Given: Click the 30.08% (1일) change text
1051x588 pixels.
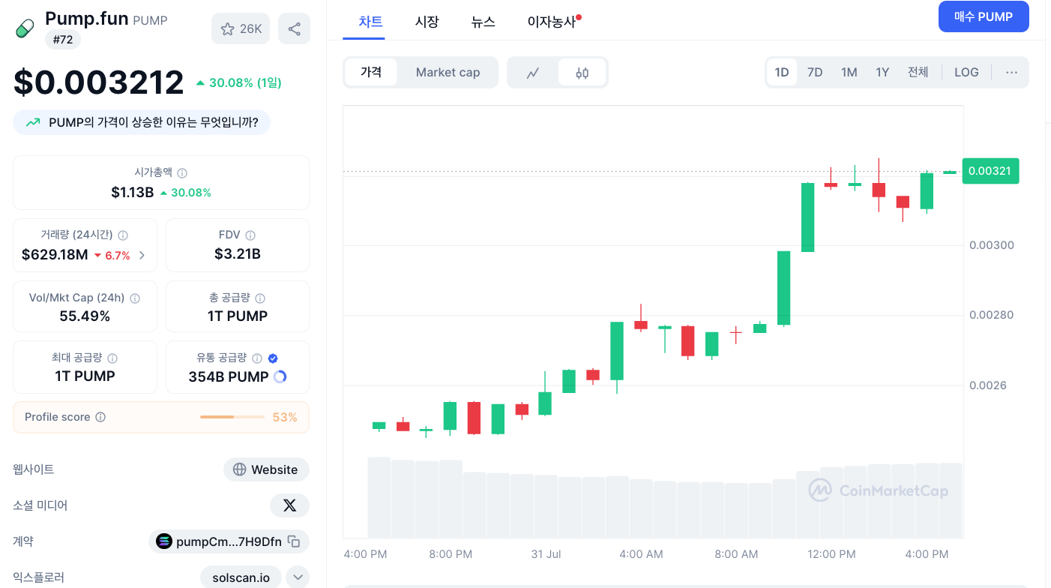Looking at the screenshot, I should 245,82.
